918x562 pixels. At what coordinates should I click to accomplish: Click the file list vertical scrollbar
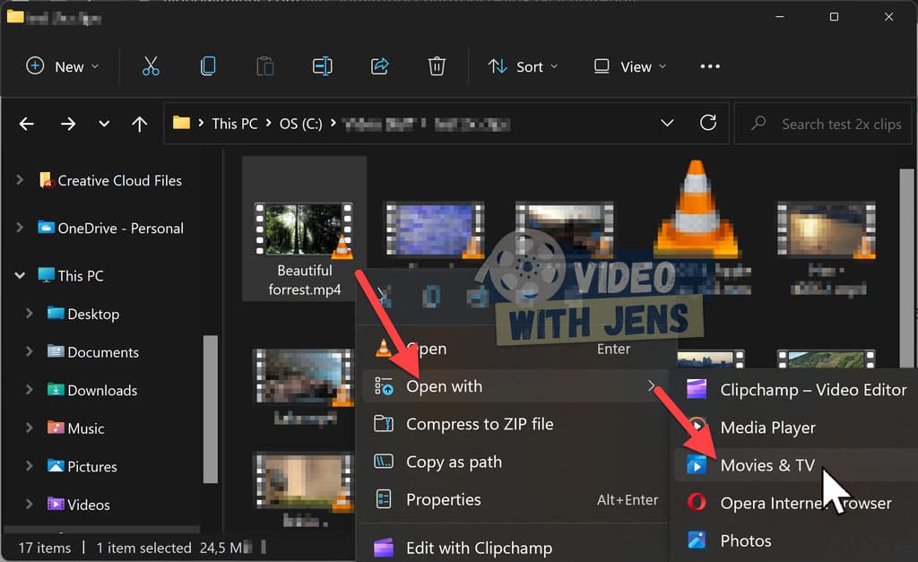(x=907, y=267)
